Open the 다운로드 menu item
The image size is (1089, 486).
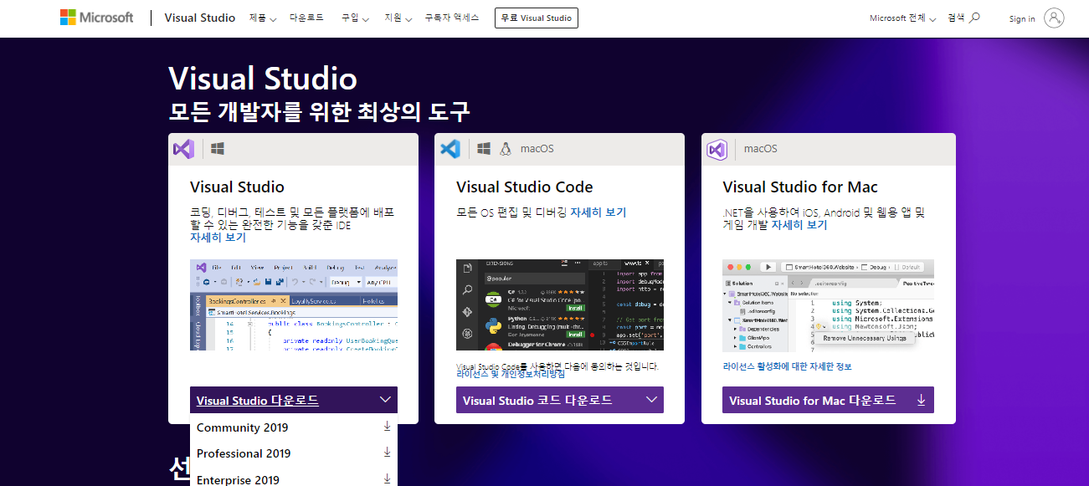pyautogui.click(x=306, y=18)
